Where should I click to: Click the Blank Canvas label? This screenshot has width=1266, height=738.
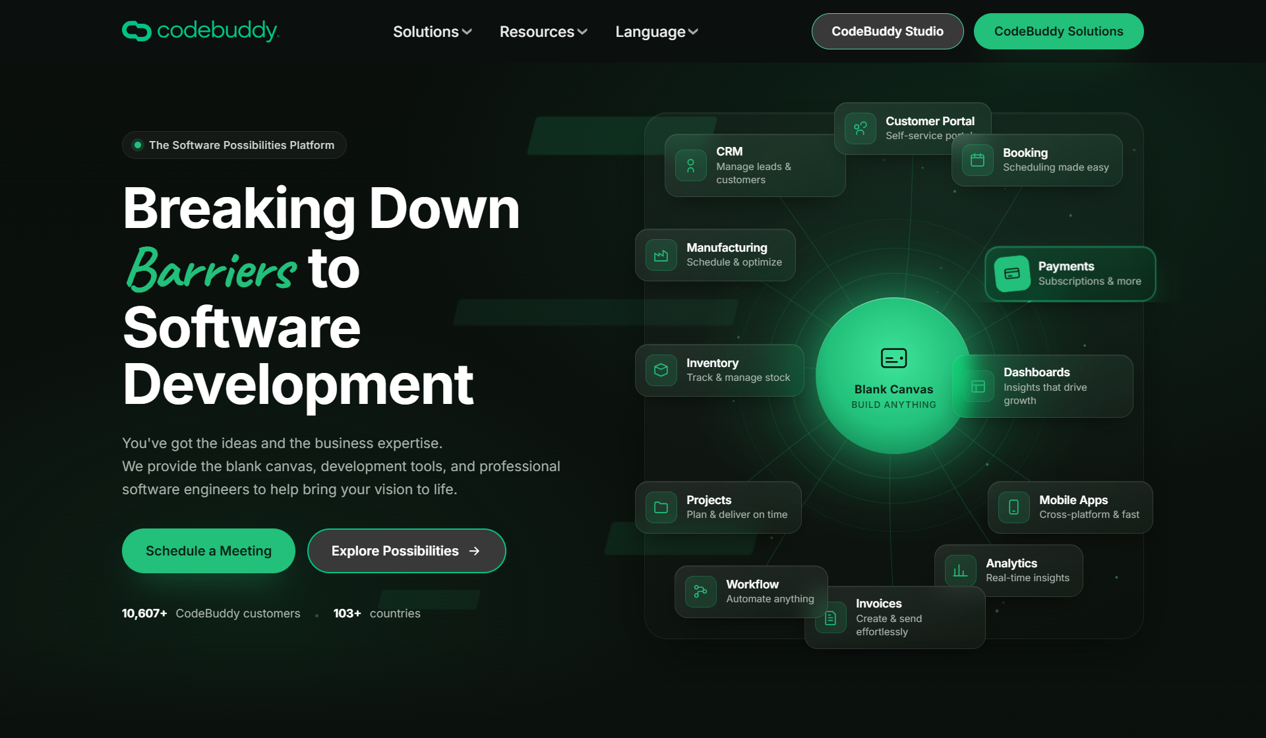click(x=894, y=389)
